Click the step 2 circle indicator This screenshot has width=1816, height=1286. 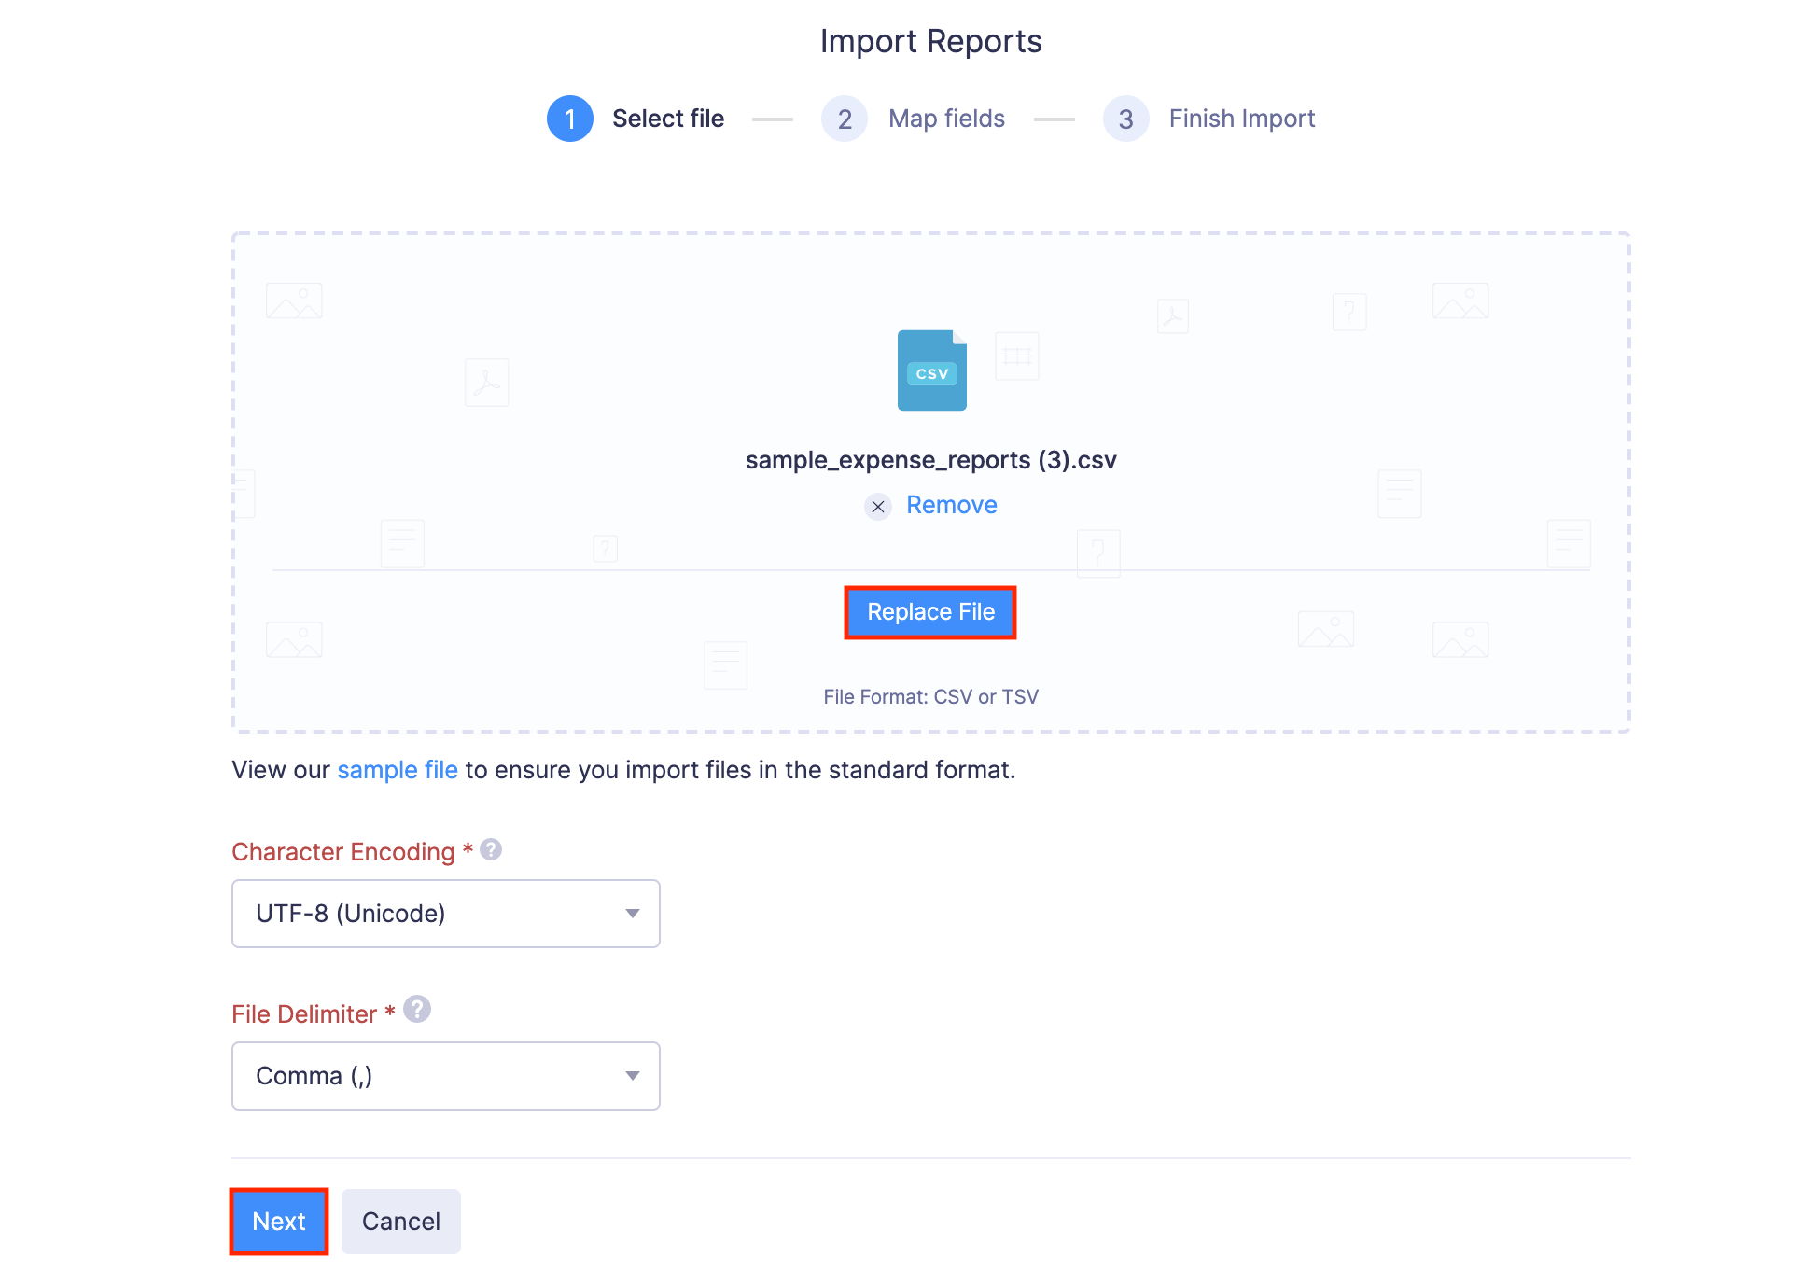click(844, 118)
